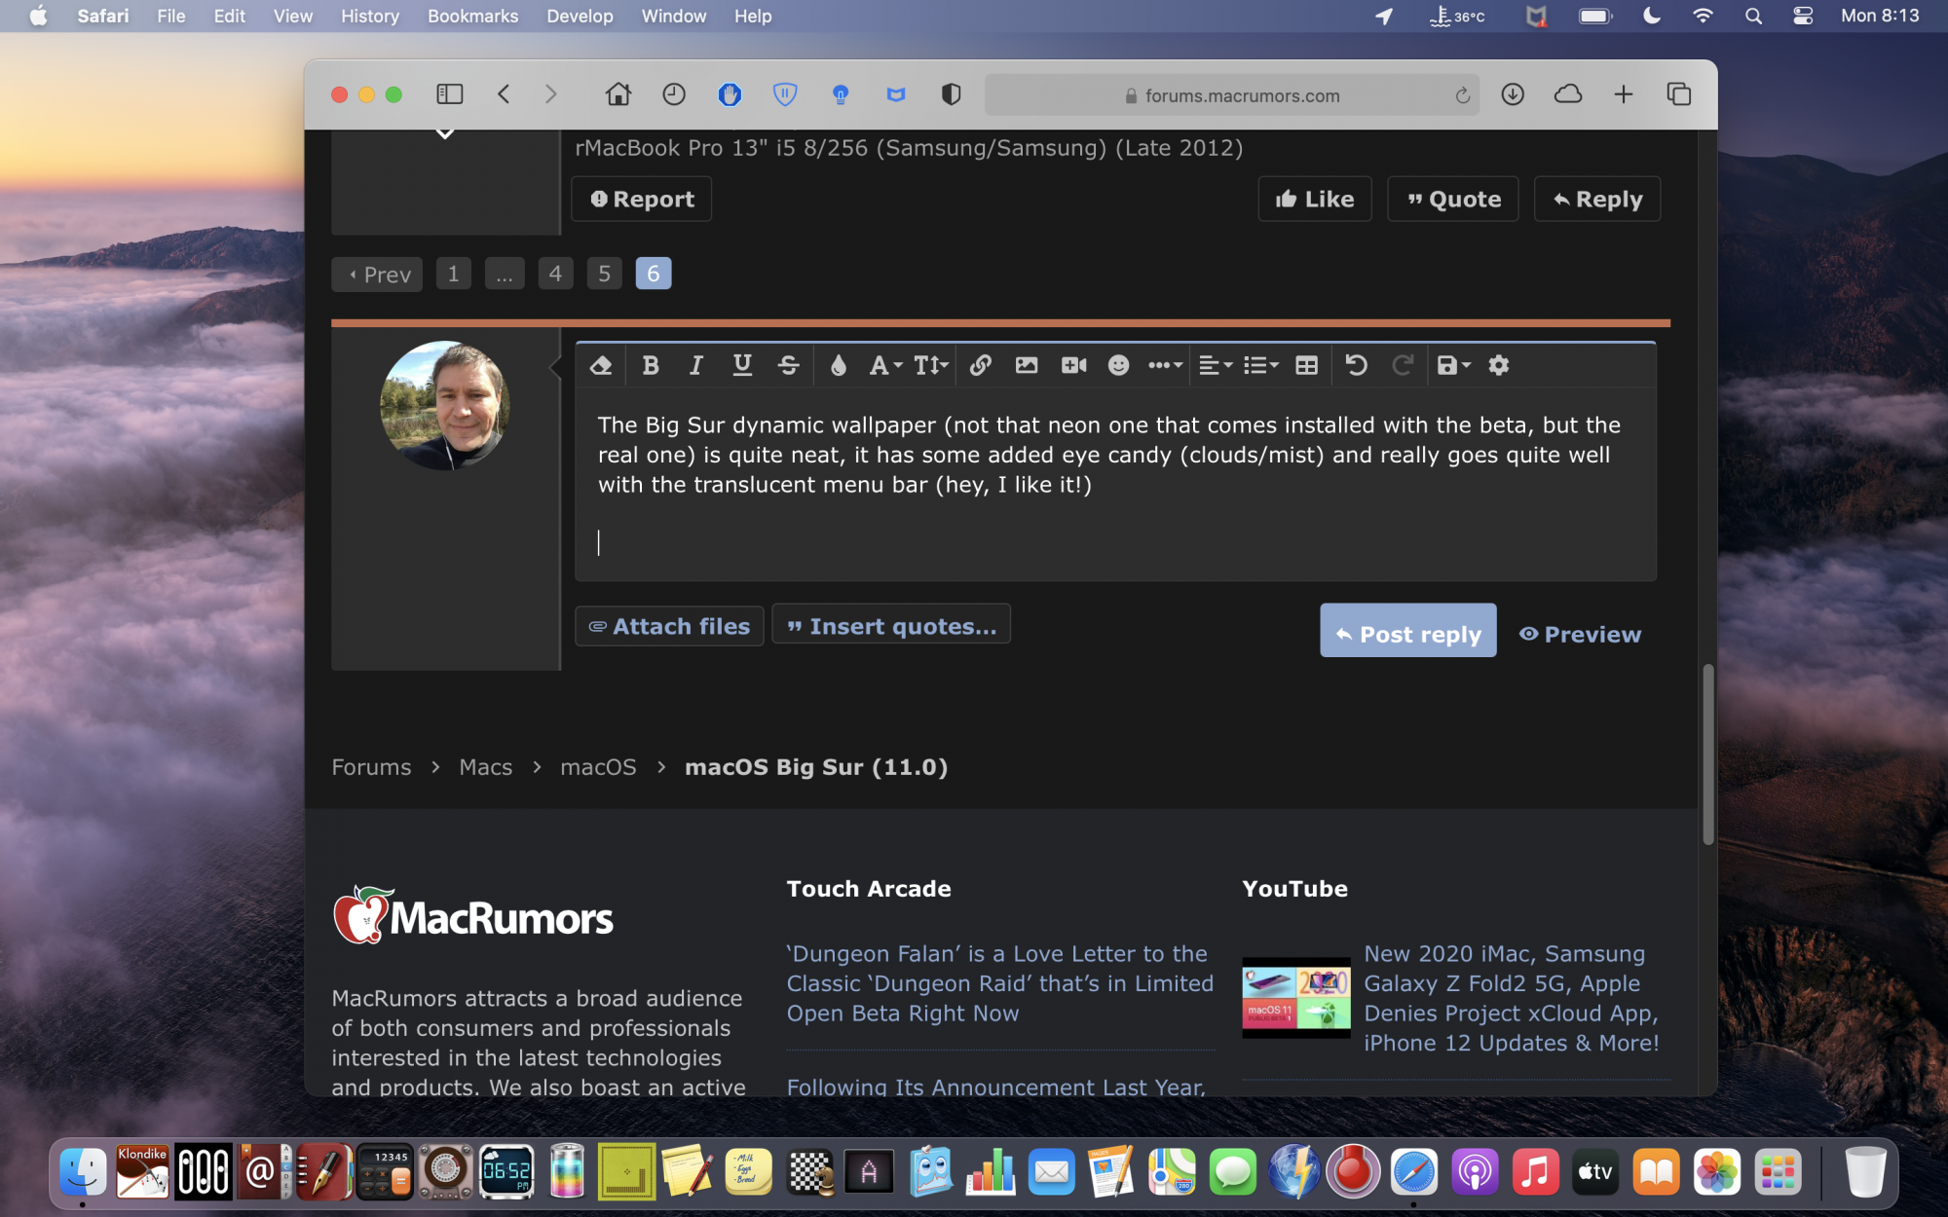Click the YouTube video thumbnail

pos(1296,998)
